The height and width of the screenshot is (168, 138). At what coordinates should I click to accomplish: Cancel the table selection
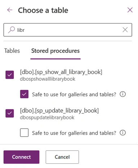click(x=62, y=157)
